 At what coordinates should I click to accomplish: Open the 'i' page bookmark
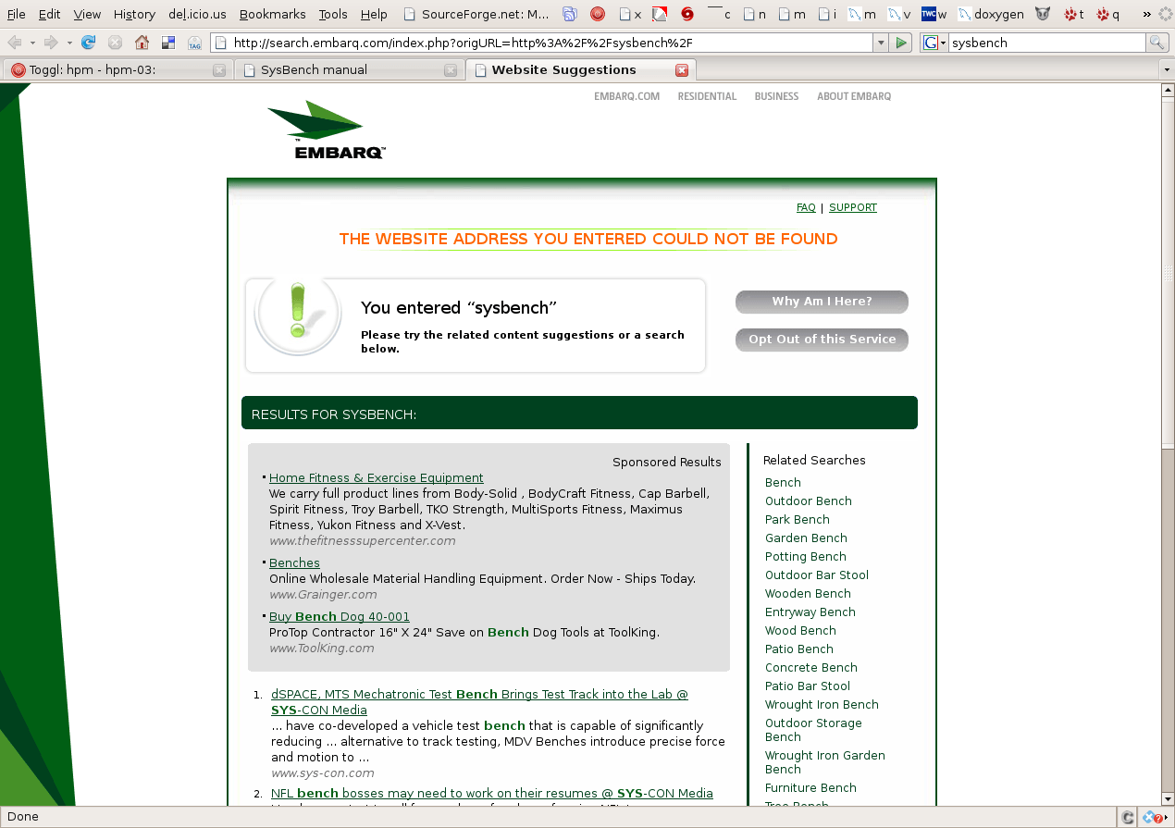tap(828, 14)
